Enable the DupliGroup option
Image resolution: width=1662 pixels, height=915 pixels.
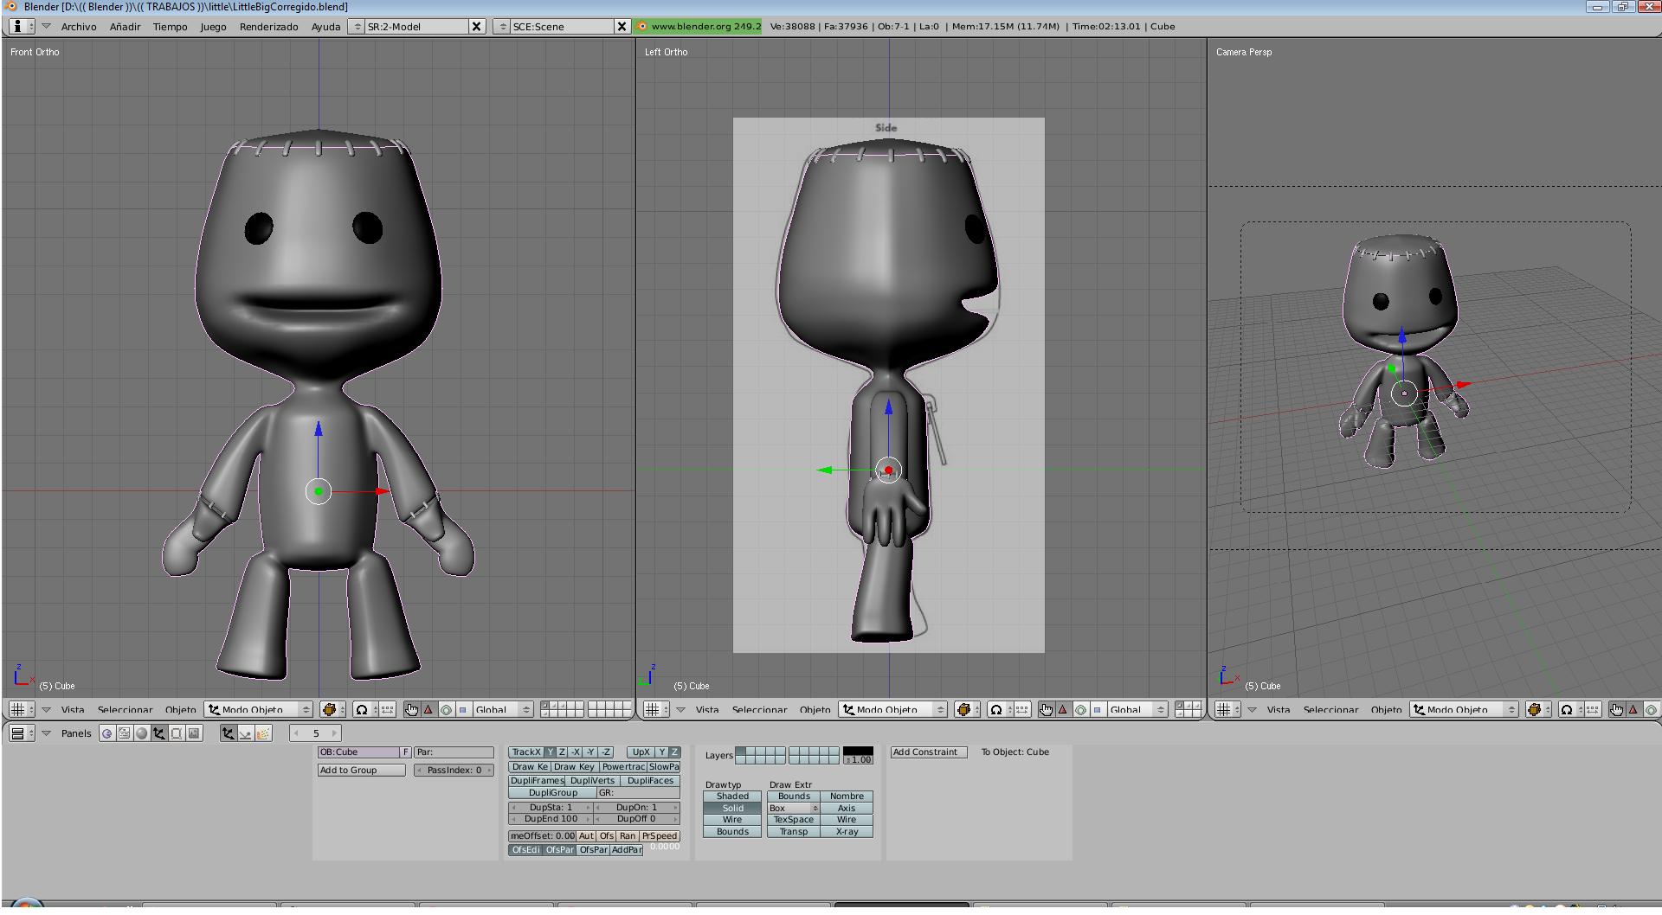click(x=552, y=793)
